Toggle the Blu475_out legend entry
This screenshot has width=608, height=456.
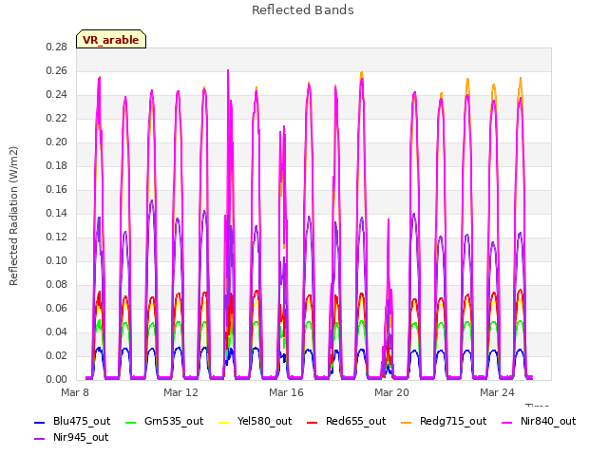click(x=72, y=421)
